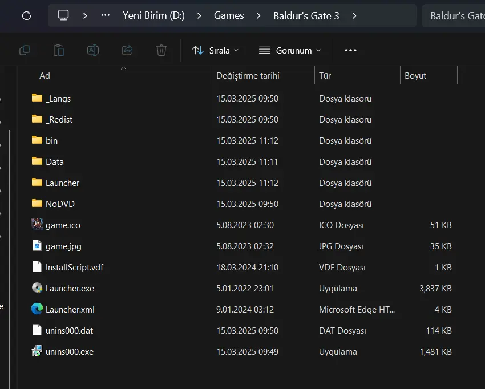This screenshot has width=485, height=389.
Task: Select the game.jpg image icon
Action: point(37,245)
